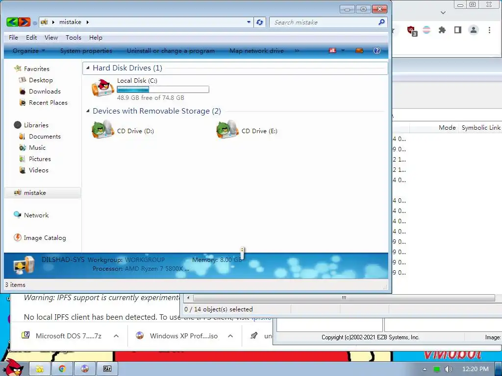
Task: Click the search magnifier icon
Action: [x=381, y=22]
